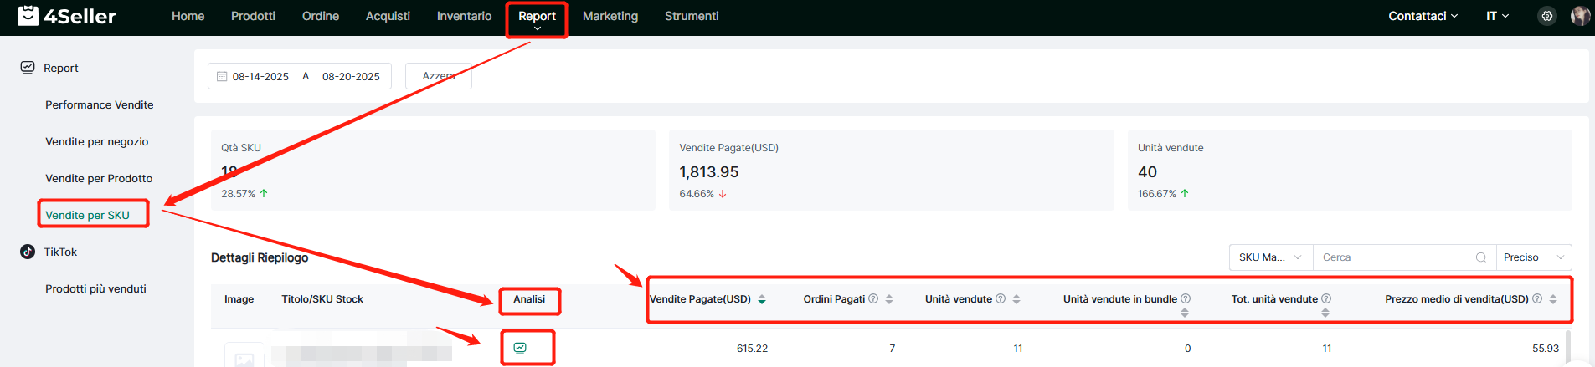Open the Preciso match mode dropdown
Viewport: 1595px width, 367px height.
pos(1533,257)
